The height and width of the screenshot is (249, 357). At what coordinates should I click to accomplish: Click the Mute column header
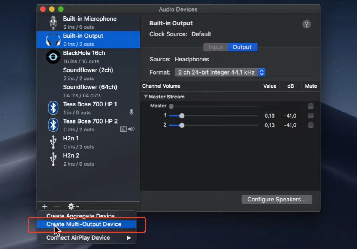311,86
